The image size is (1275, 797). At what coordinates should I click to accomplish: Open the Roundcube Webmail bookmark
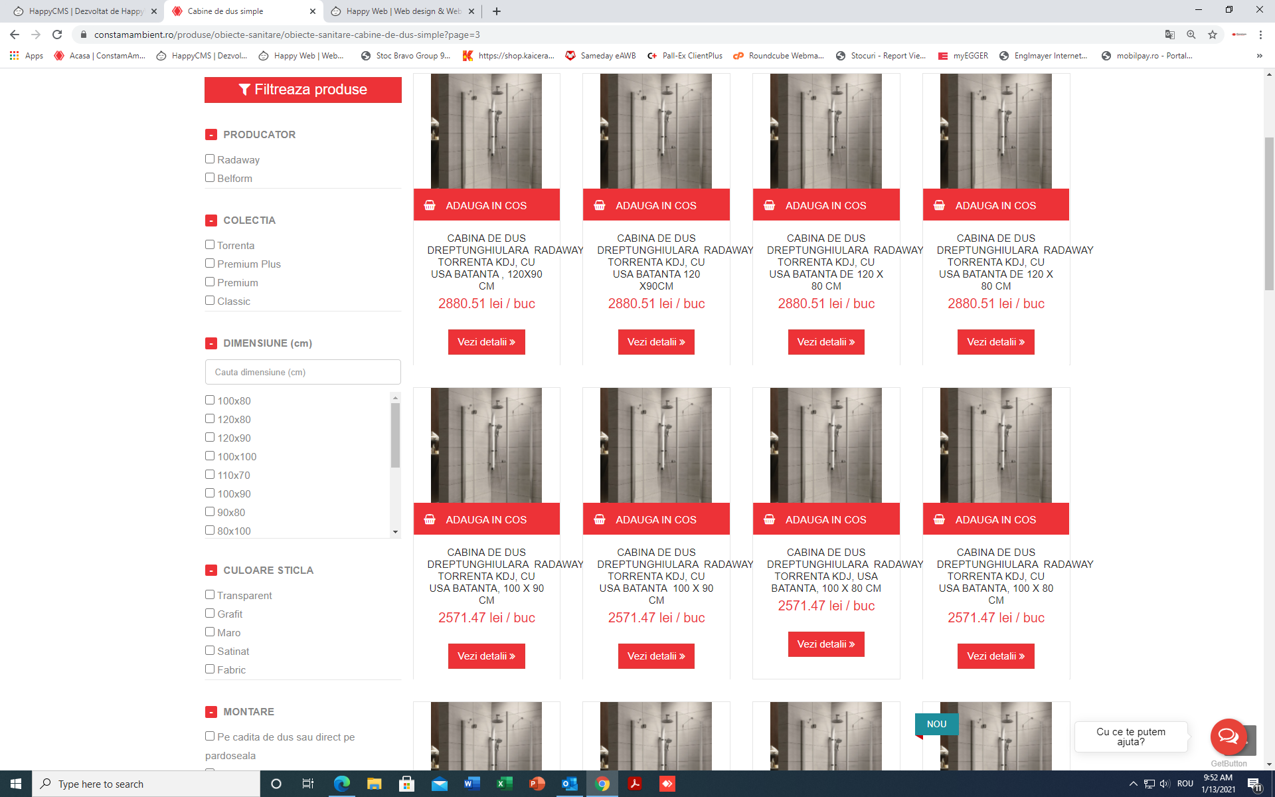pyautogui.click(x=778, y=56)
